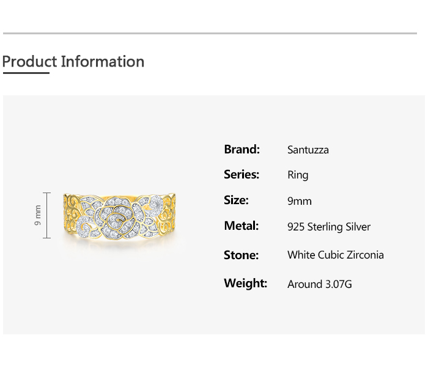Click the Around 3.07G value
Image resolution: width=428 pixels, height=371 pixels.
(x=320, y=284)
